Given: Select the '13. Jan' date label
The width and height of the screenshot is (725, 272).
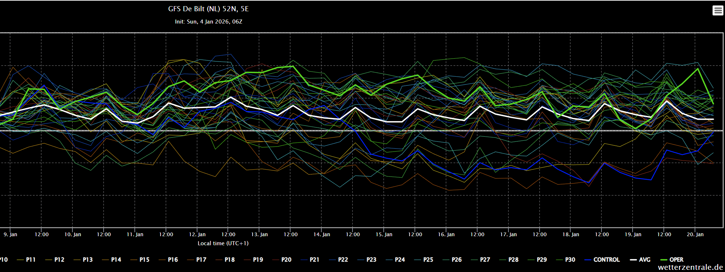Looking at the screenshot, I should click(259, 234).
